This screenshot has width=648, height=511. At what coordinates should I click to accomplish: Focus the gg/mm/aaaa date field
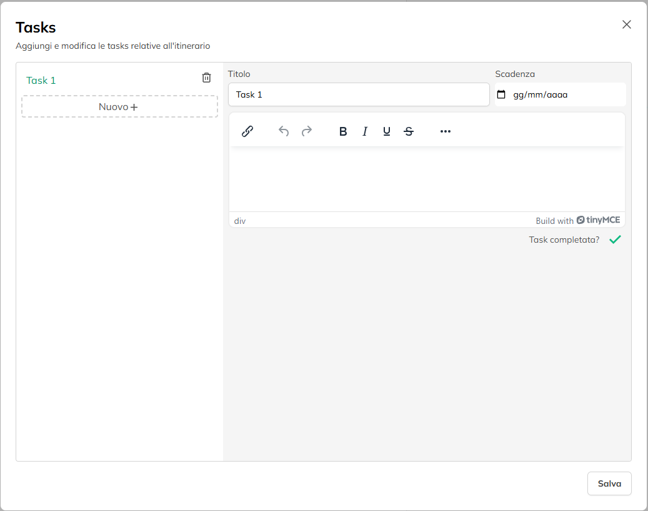tap(541, 95)
